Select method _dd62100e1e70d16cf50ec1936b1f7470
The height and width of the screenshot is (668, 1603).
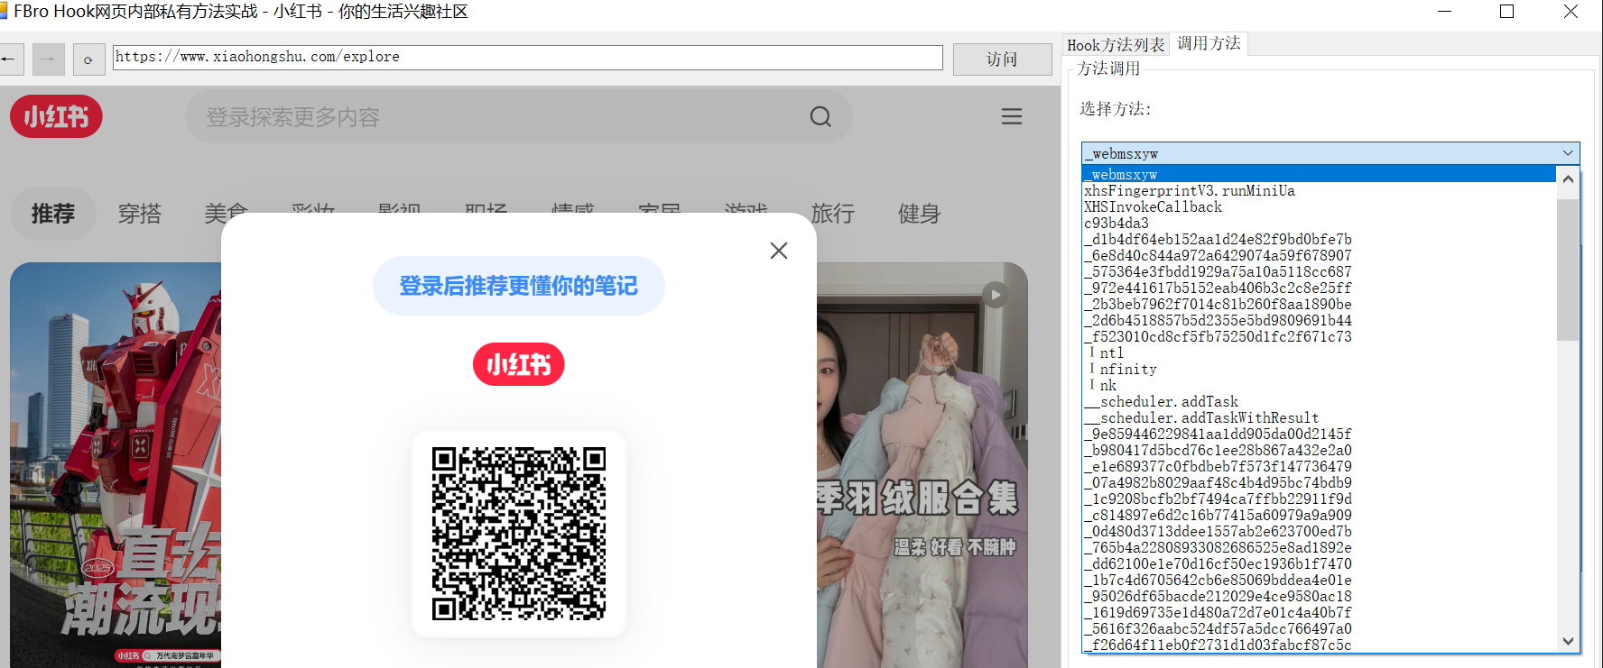click(1320, 563)
